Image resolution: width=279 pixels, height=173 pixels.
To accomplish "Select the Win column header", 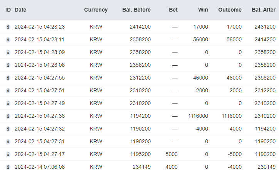I will tap(203, 10).
